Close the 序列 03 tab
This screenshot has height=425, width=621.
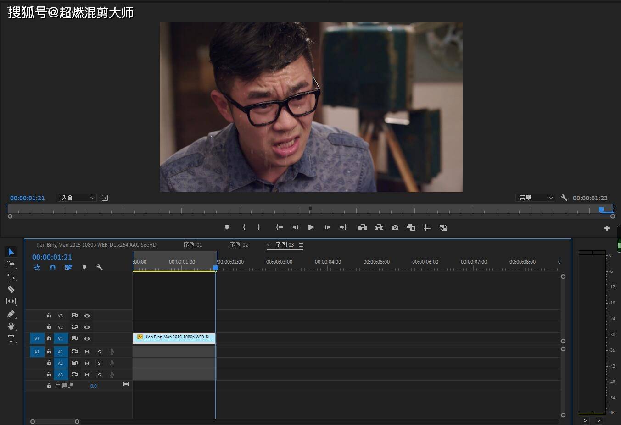point(269,245)
